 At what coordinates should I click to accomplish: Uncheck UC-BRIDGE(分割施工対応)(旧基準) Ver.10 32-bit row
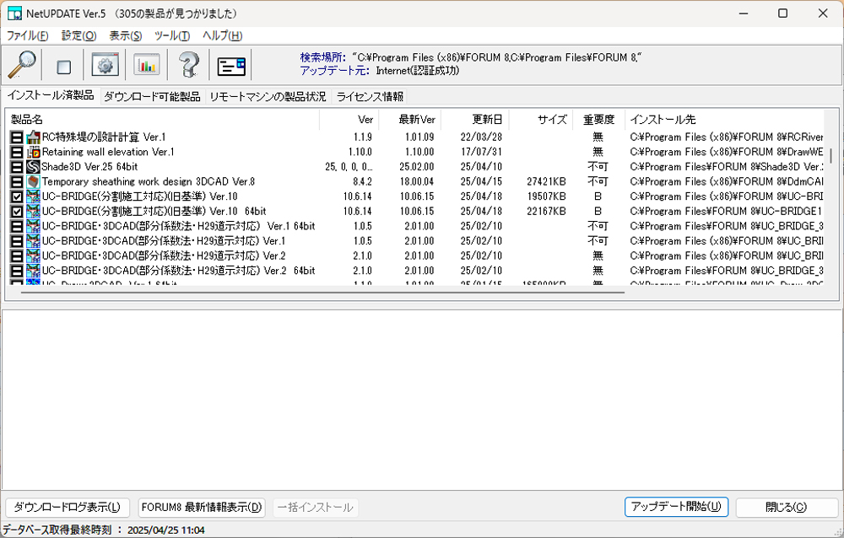tap(17, 196)
